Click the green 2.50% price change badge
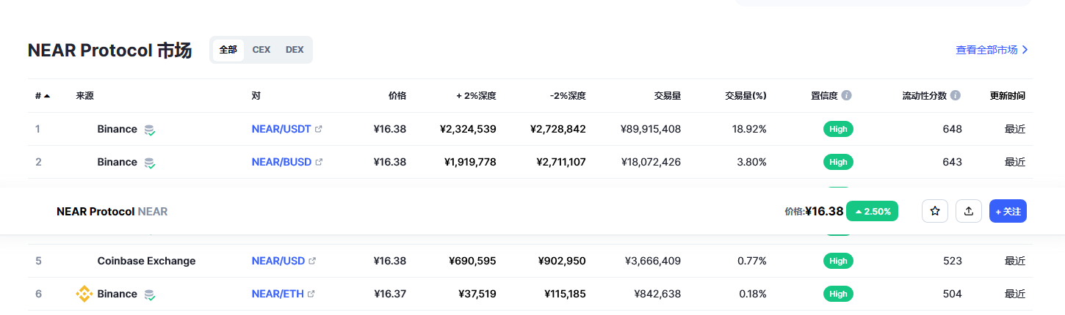 tap(872, 211)
